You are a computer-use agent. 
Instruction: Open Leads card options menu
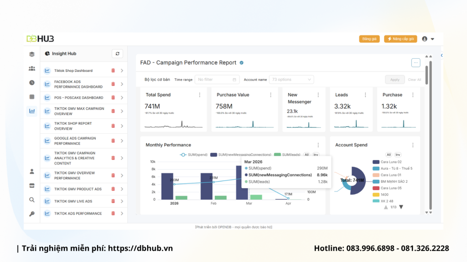click(365, 95)
